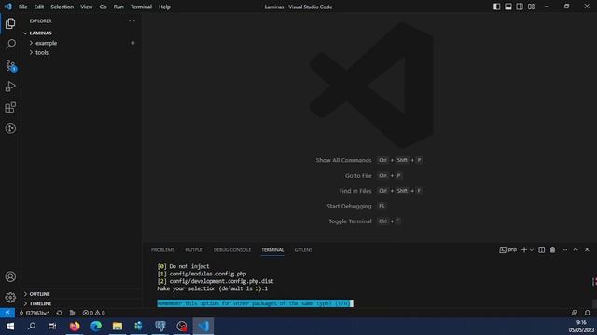This screenshot has width=597, height=335.
Task: Toggle primary side bar visibility
Action: 497,7
